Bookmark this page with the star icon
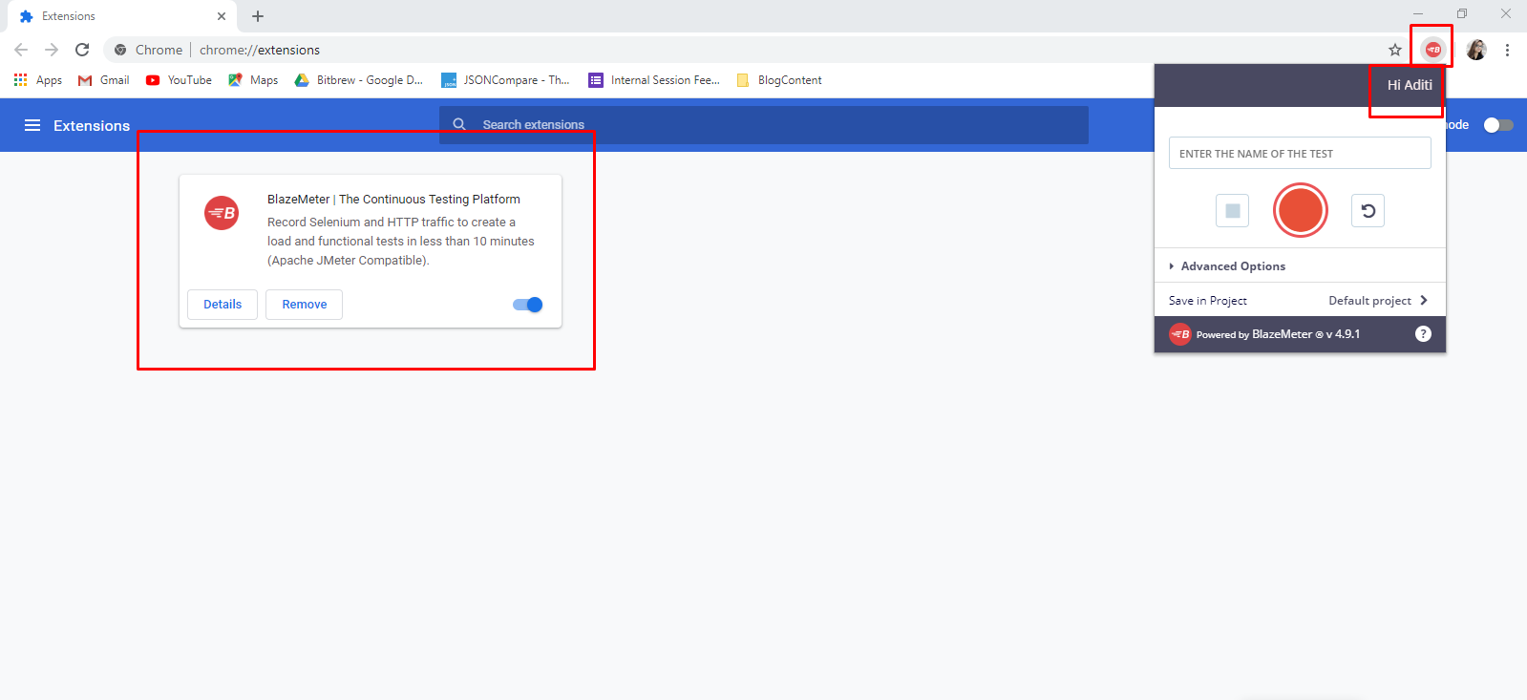The height and width of the screenshot is (700, 1527). 1395,50
